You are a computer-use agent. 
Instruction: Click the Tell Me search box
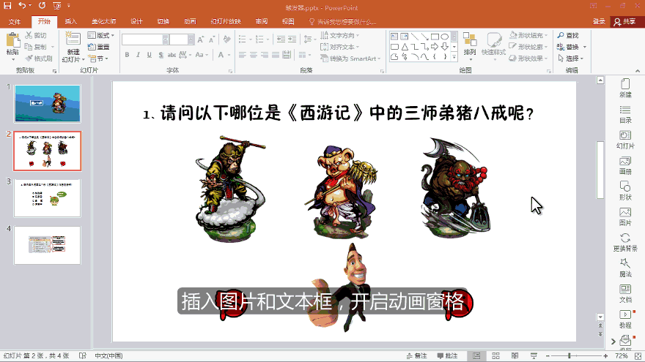point(342,21)
